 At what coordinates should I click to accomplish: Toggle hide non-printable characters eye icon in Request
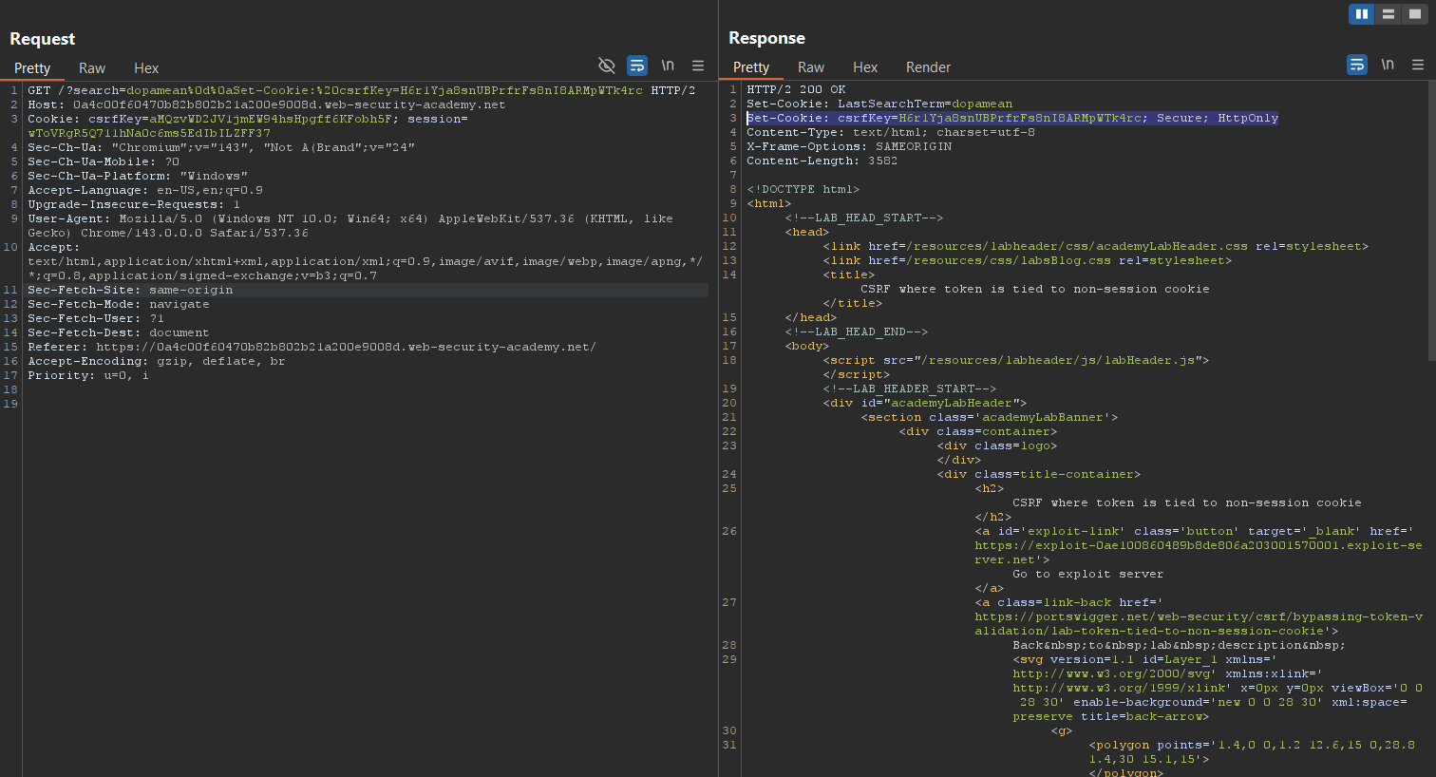(606, 66)
